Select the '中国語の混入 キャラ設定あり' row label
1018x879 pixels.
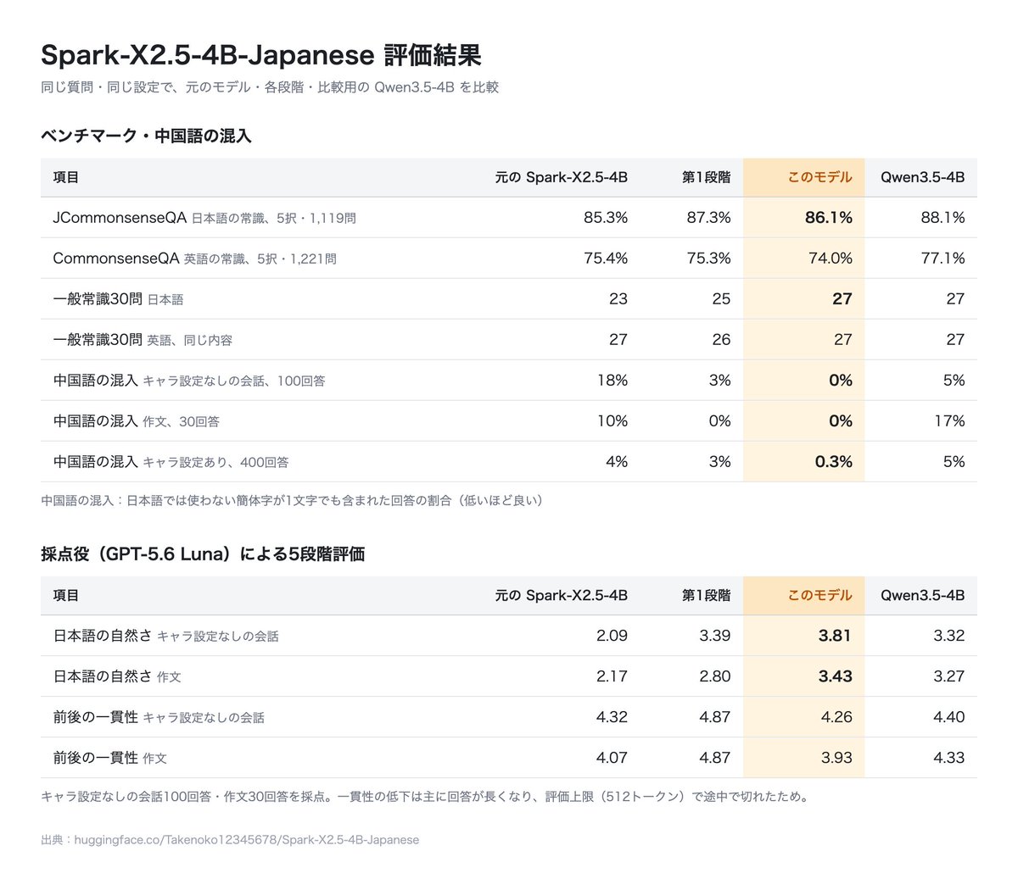pos(171,462)
